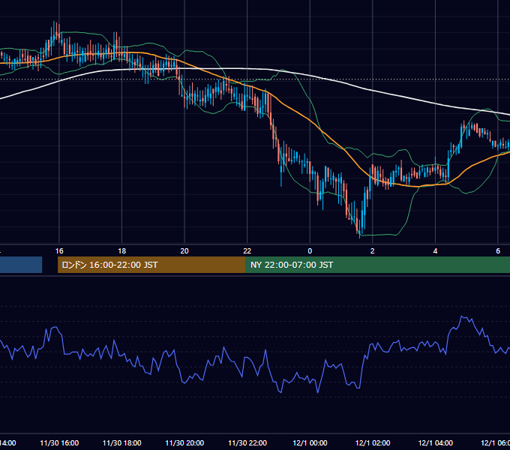
Task: Click the 12/1 00:00 date label
Action: (310, 442)
